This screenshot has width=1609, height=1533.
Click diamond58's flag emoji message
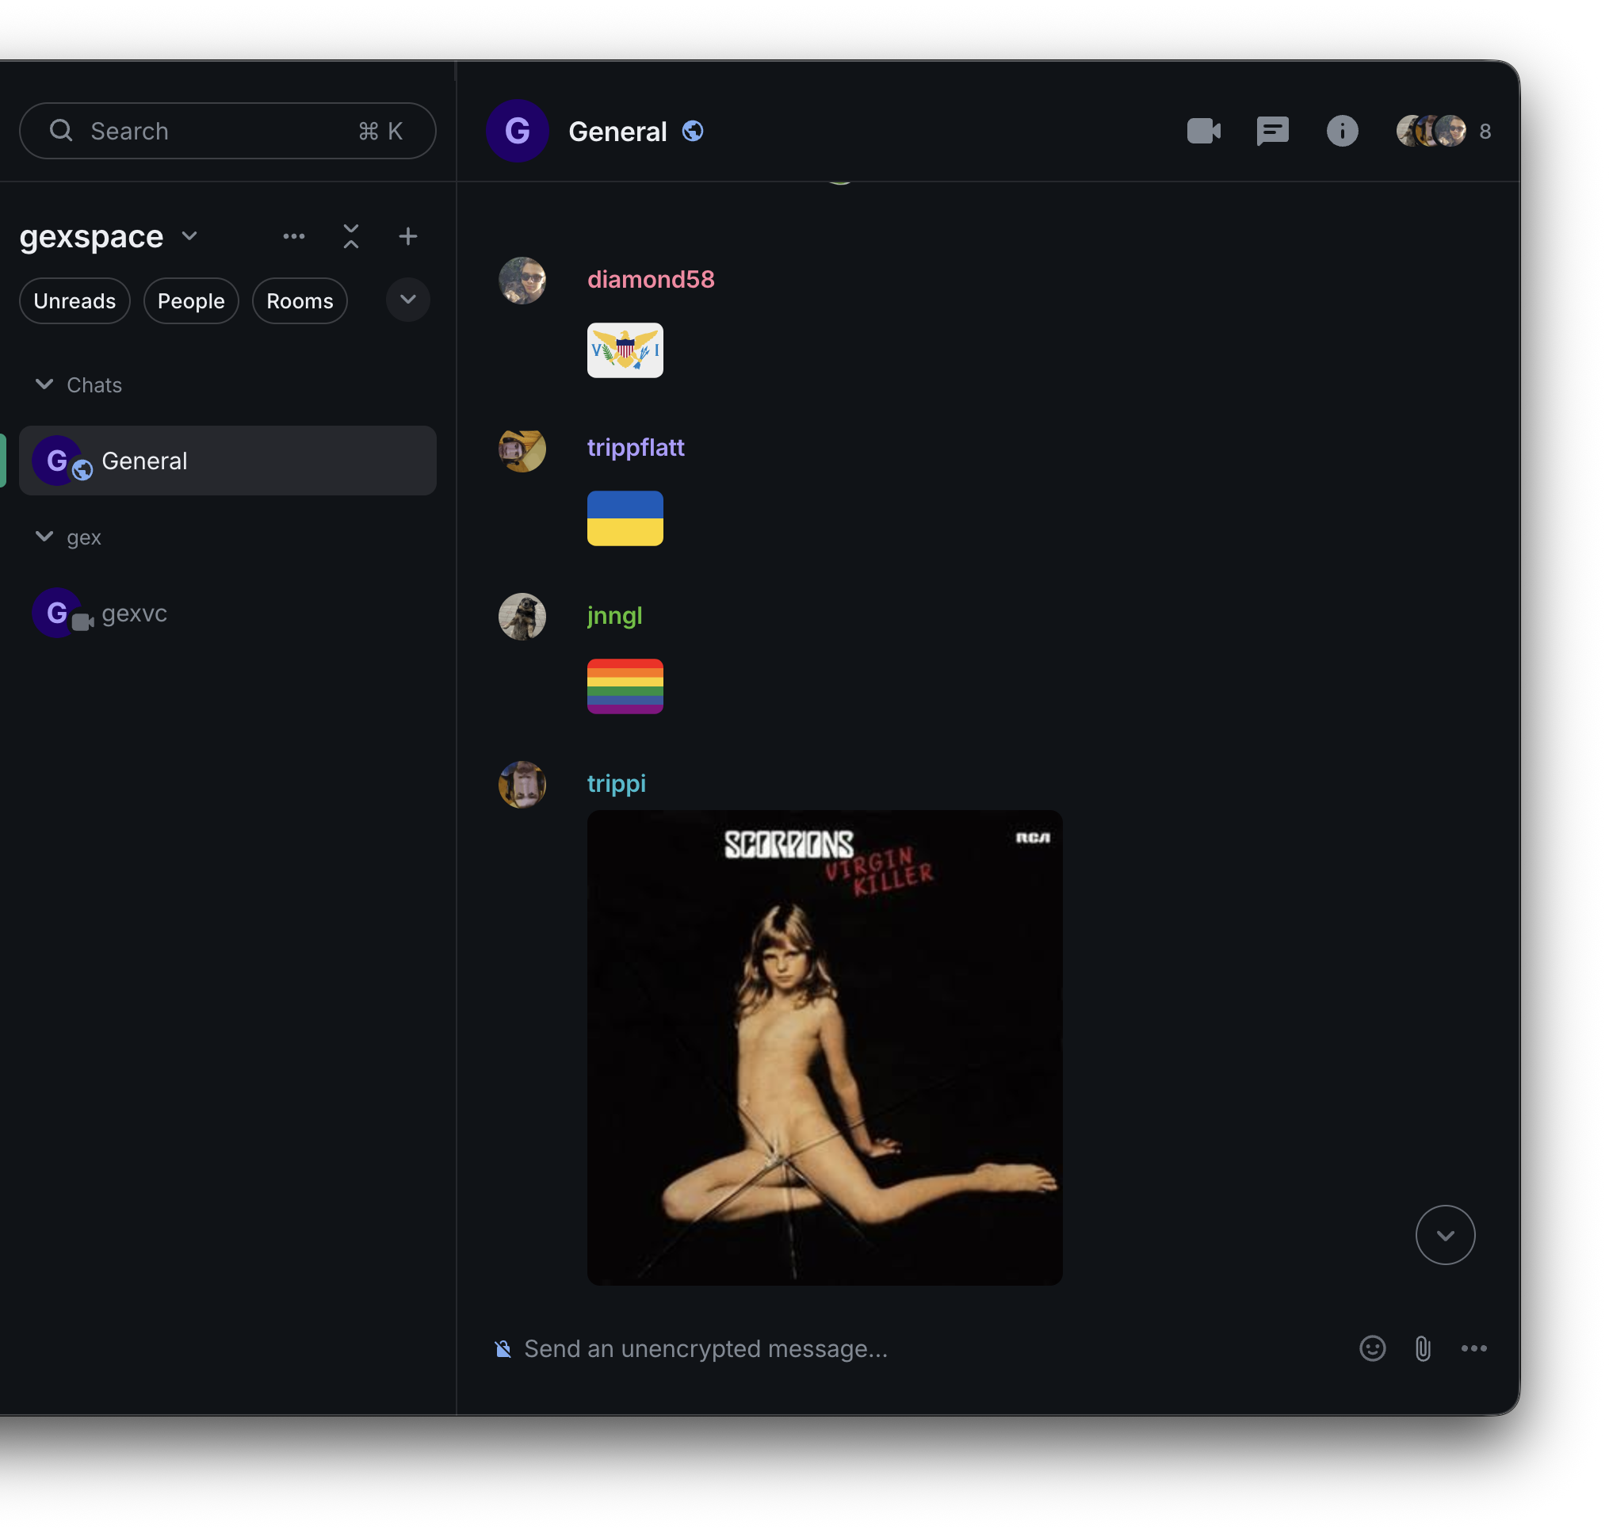tap(625, 350)
